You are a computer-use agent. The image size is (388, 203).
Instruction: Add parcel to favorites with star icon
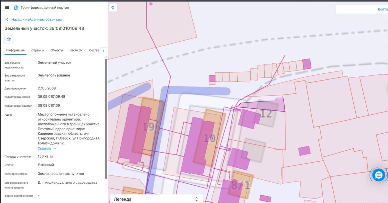[x=9, y=39]
